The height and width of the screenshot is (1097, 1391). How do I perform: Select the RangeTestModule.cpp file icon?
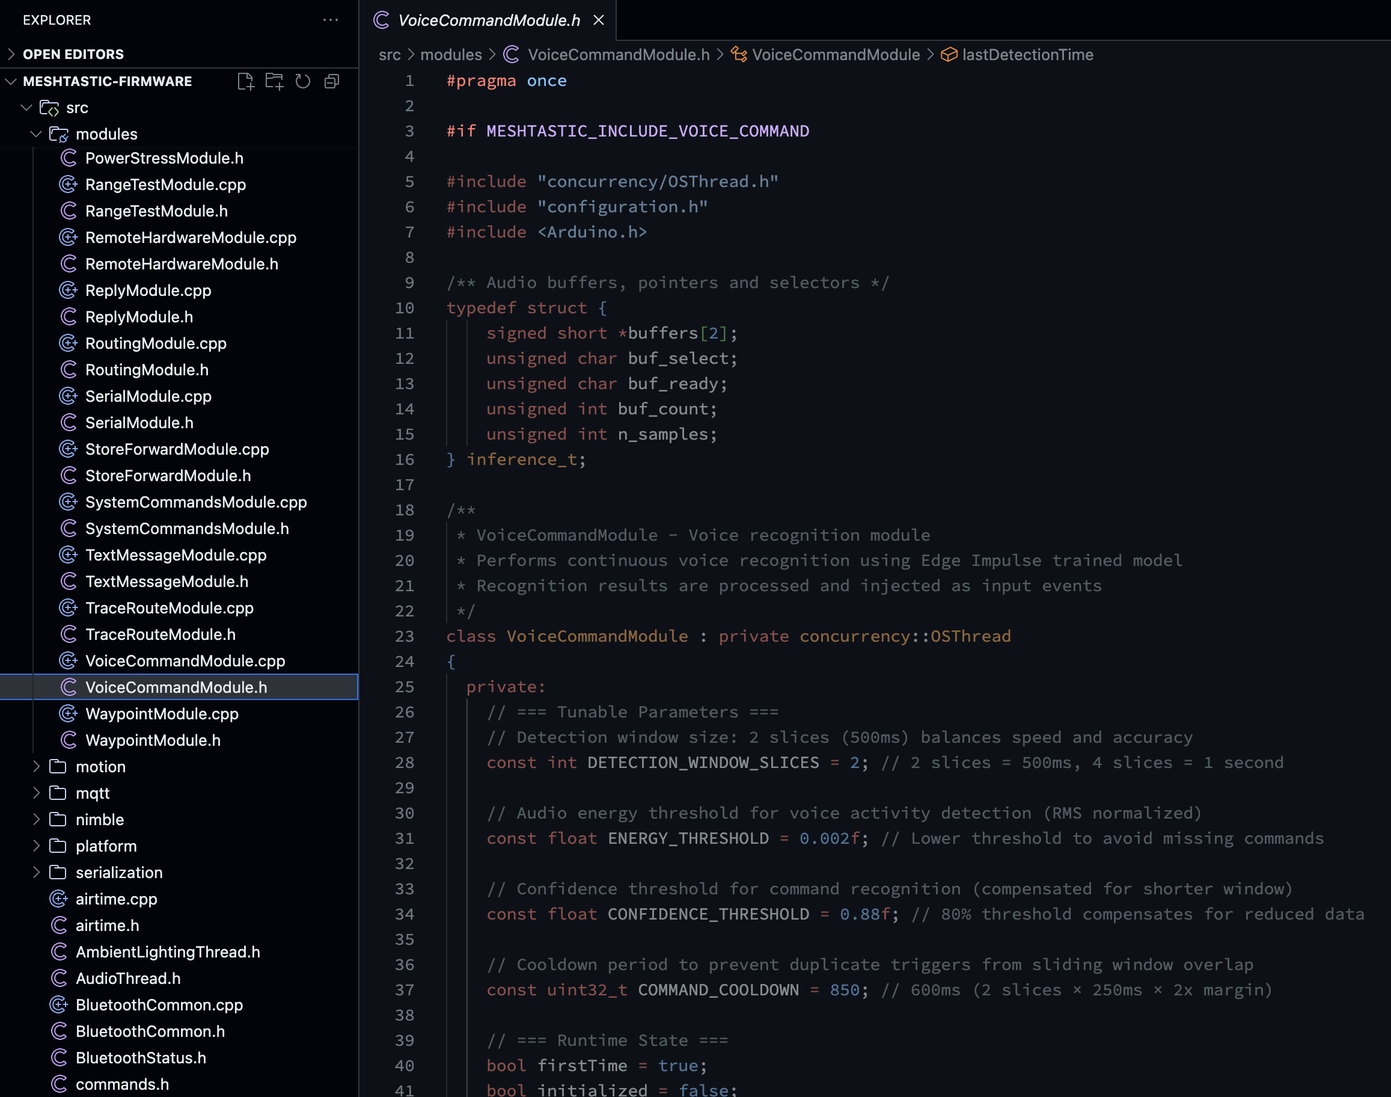[69, 184]
